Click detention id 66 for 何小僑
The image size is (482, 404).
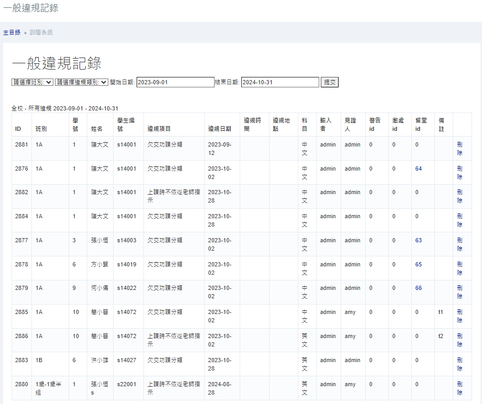pyautogui.click(x=418, y=288)
